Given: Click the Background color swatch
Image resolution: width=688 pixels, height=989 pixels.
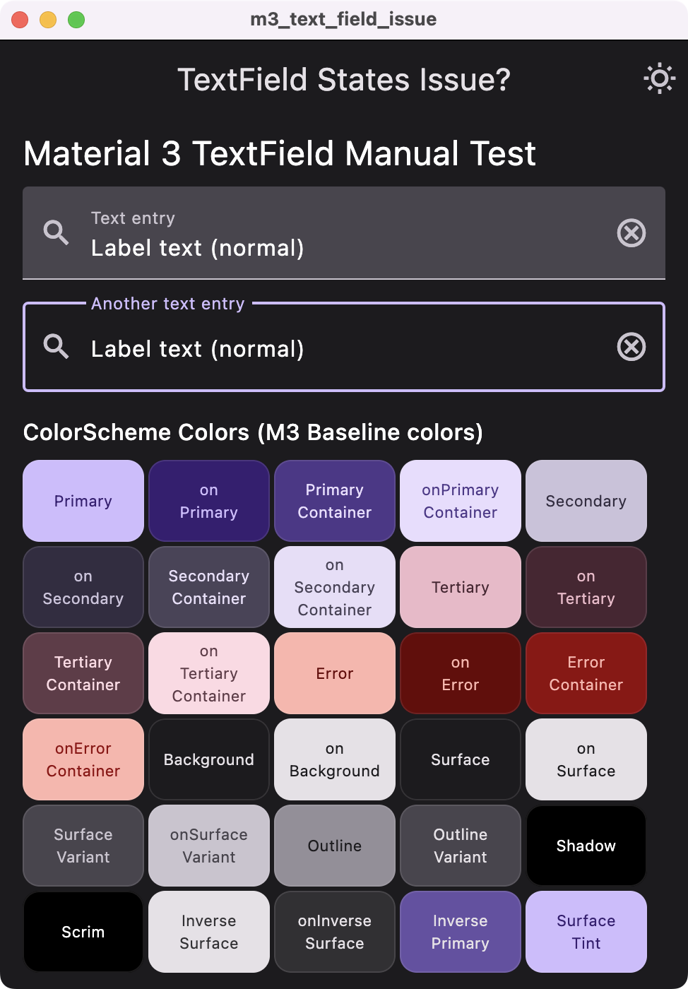Looking at the screenshot, I should tap(208, 759).
